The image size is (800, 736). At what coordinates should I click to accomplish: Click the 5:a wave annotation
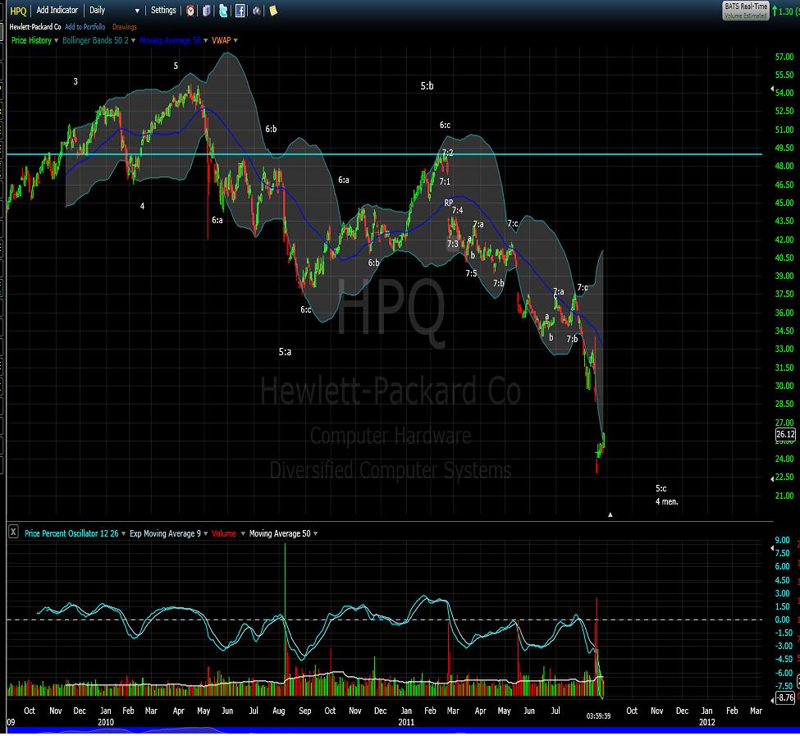click(x=285, y=352)
